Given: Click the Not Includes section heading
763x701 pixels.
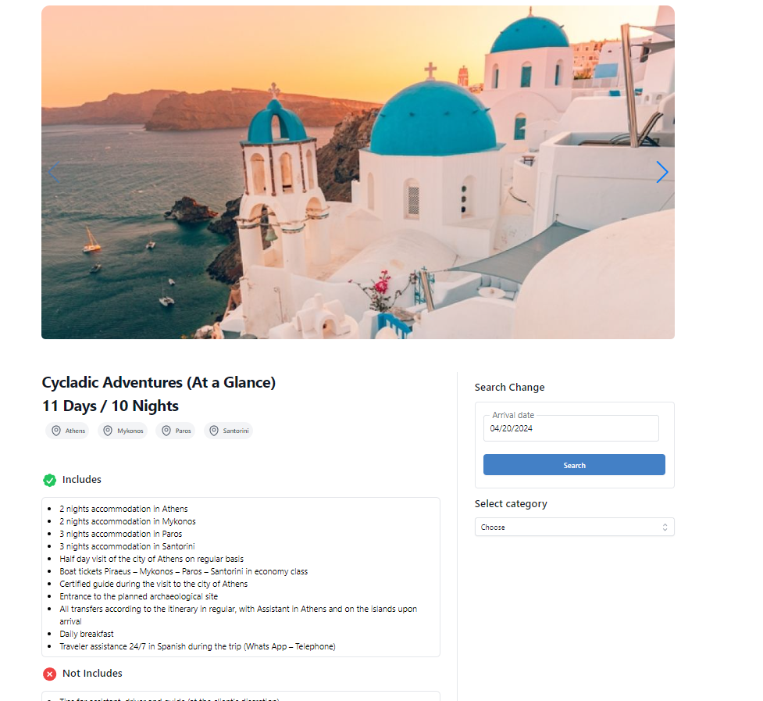Looking at the screenshot, I should click(92, 674).
